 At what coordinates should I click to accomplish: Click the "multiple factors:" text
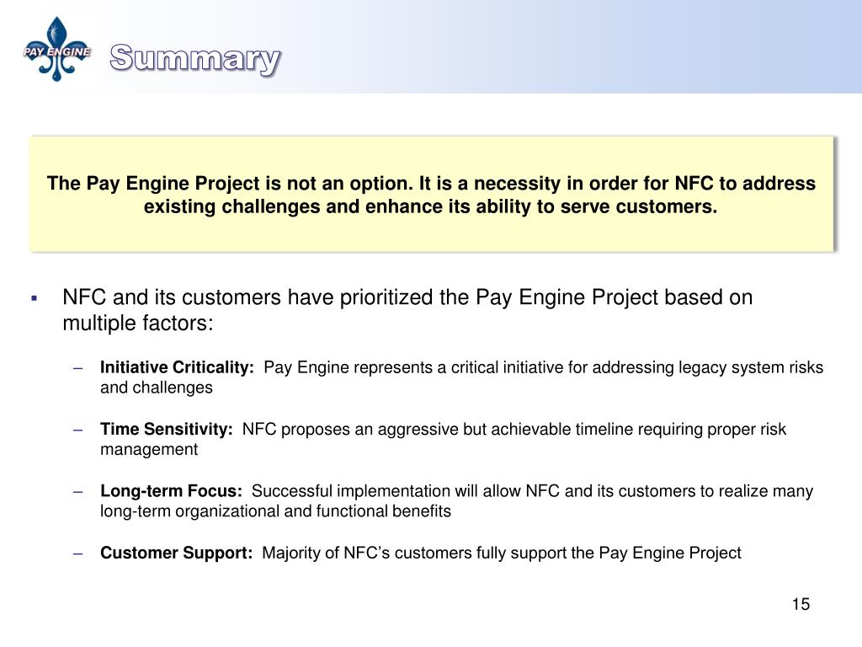(x=138, y=323)
